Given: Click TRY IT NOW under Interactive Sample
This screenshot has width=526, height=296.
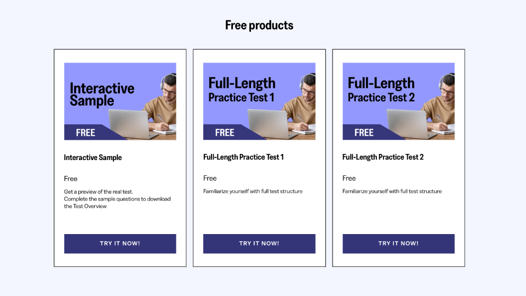Looking at the screenshot, I should 120,243.
